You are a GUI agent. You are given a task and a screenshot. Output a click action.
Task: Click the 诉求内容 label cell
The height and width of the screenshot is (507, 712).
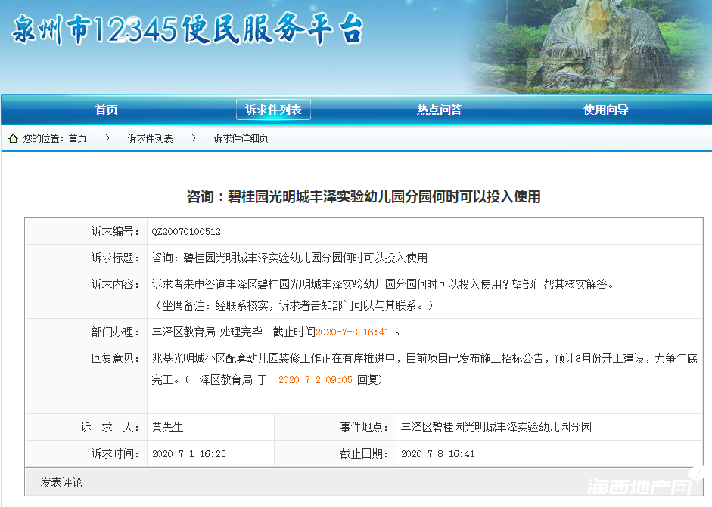click(86, 295)
